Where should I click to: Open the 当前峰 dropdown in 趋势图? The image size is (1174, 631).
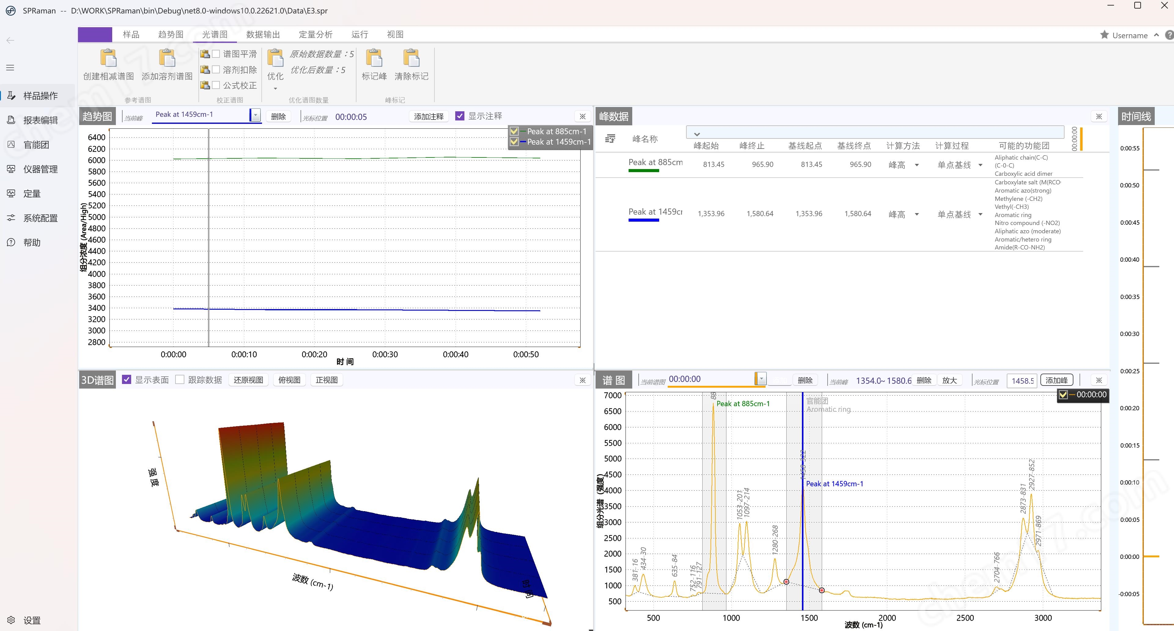[256, 116]
